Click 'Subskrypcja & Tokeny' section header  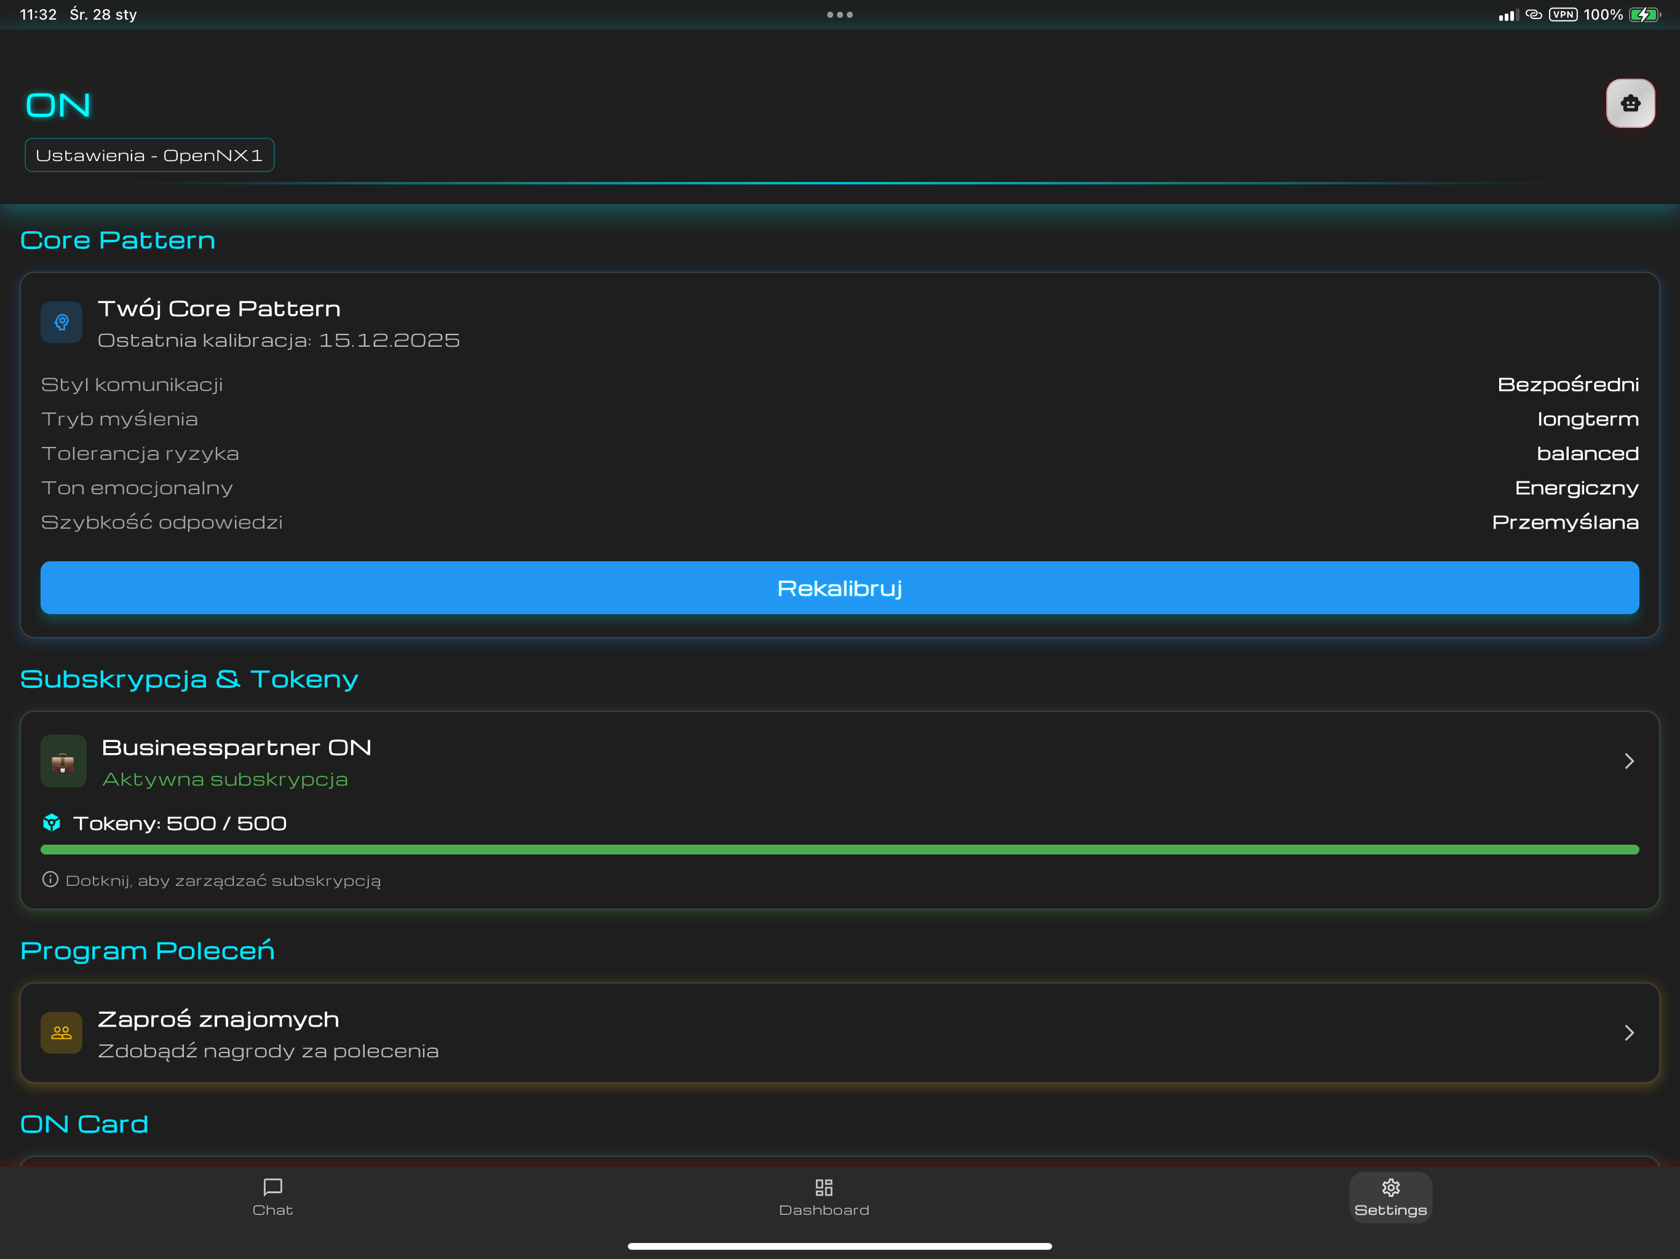coord(189,679)
